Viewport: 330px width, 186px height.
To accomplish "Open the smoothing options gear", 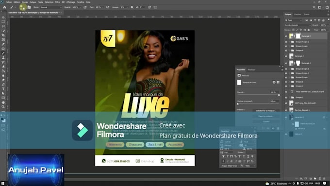I will tap(132, 7).
